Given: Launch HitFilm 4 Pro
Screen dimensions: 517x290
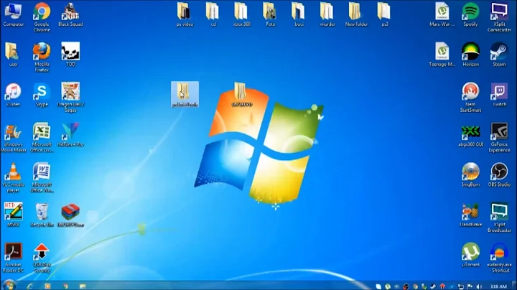Looking at the screenshot, I should point(70,135).
